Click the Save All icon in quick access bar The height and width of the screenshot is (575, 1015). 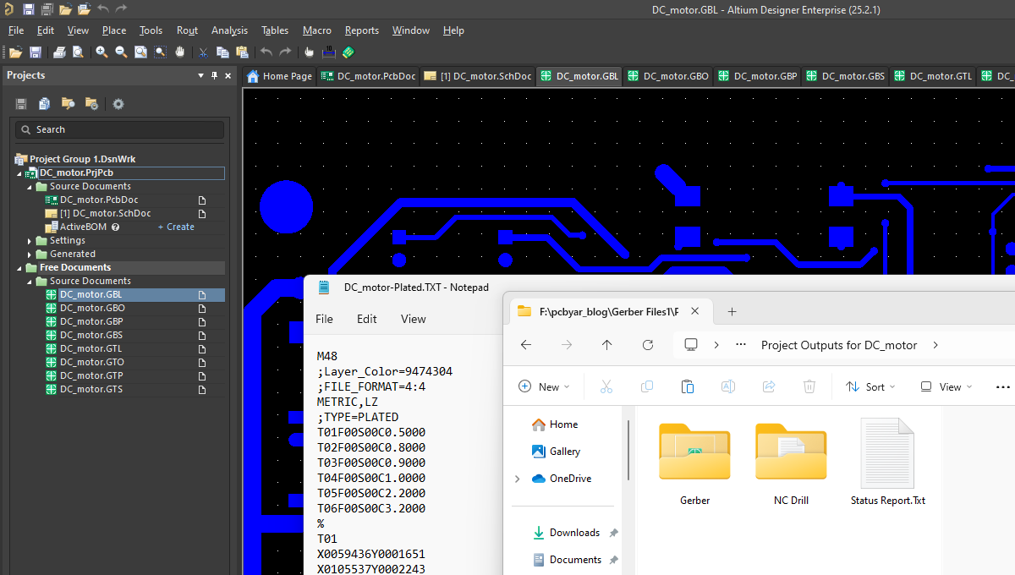pyautogui.click(x=47, y=9)
